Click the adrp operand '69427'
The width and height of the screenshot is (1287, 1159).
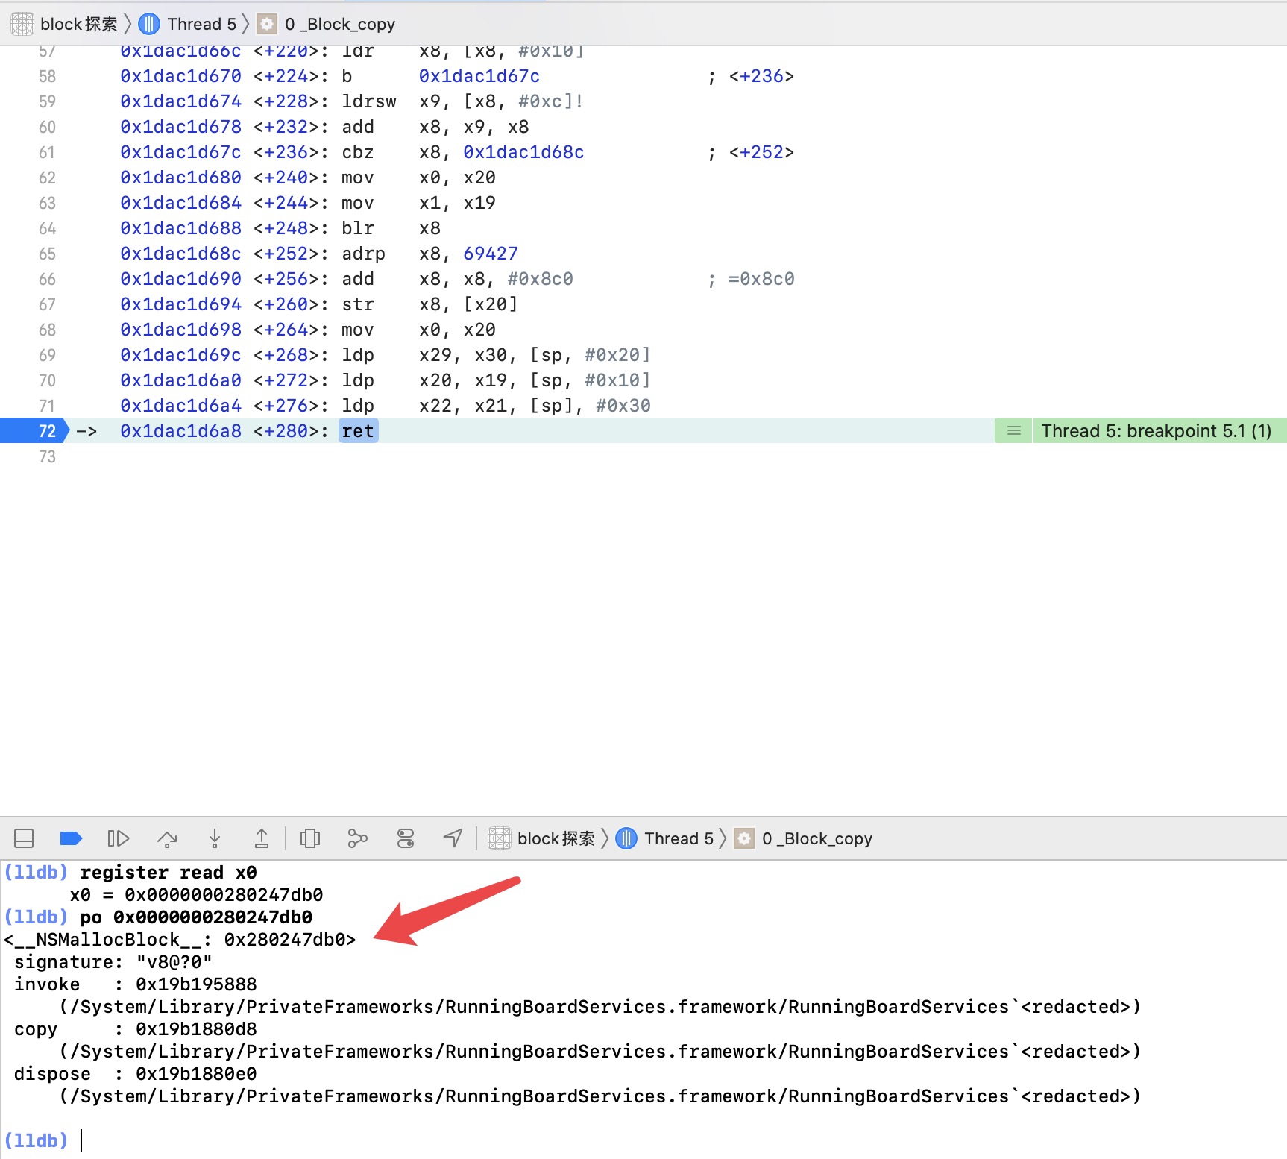491,254
